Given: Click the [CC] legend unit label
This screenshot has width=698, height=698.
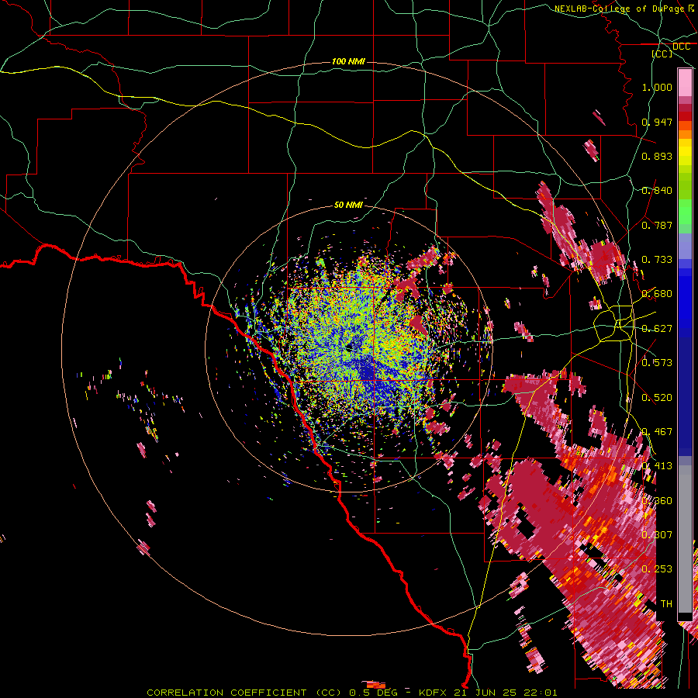Looking at the screenshot, I should click(662, 54).
